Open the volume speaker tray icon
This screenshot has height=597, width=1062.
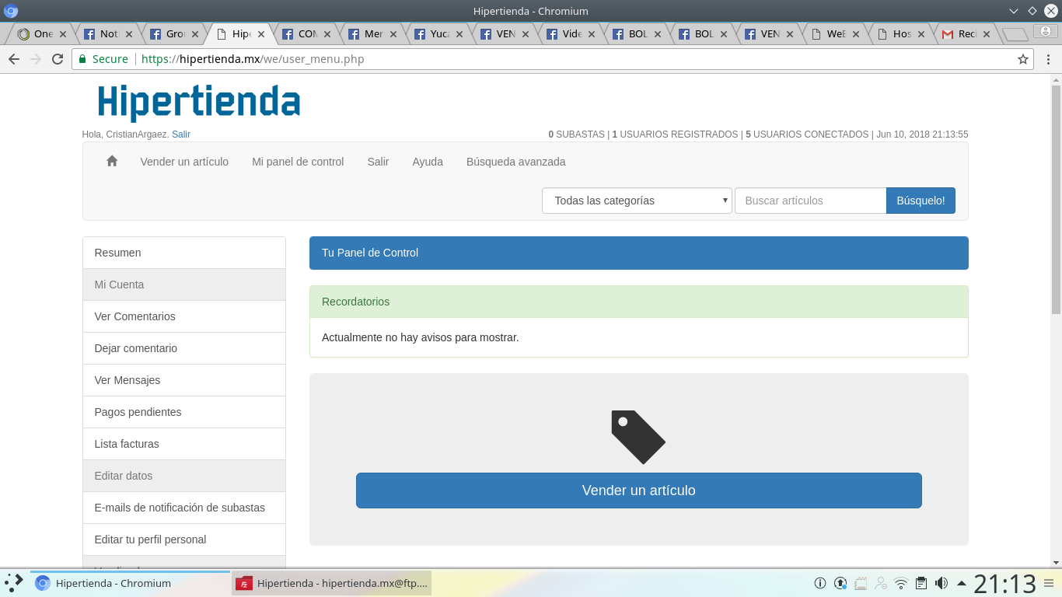pyautogui.click(x=941, y=583)
